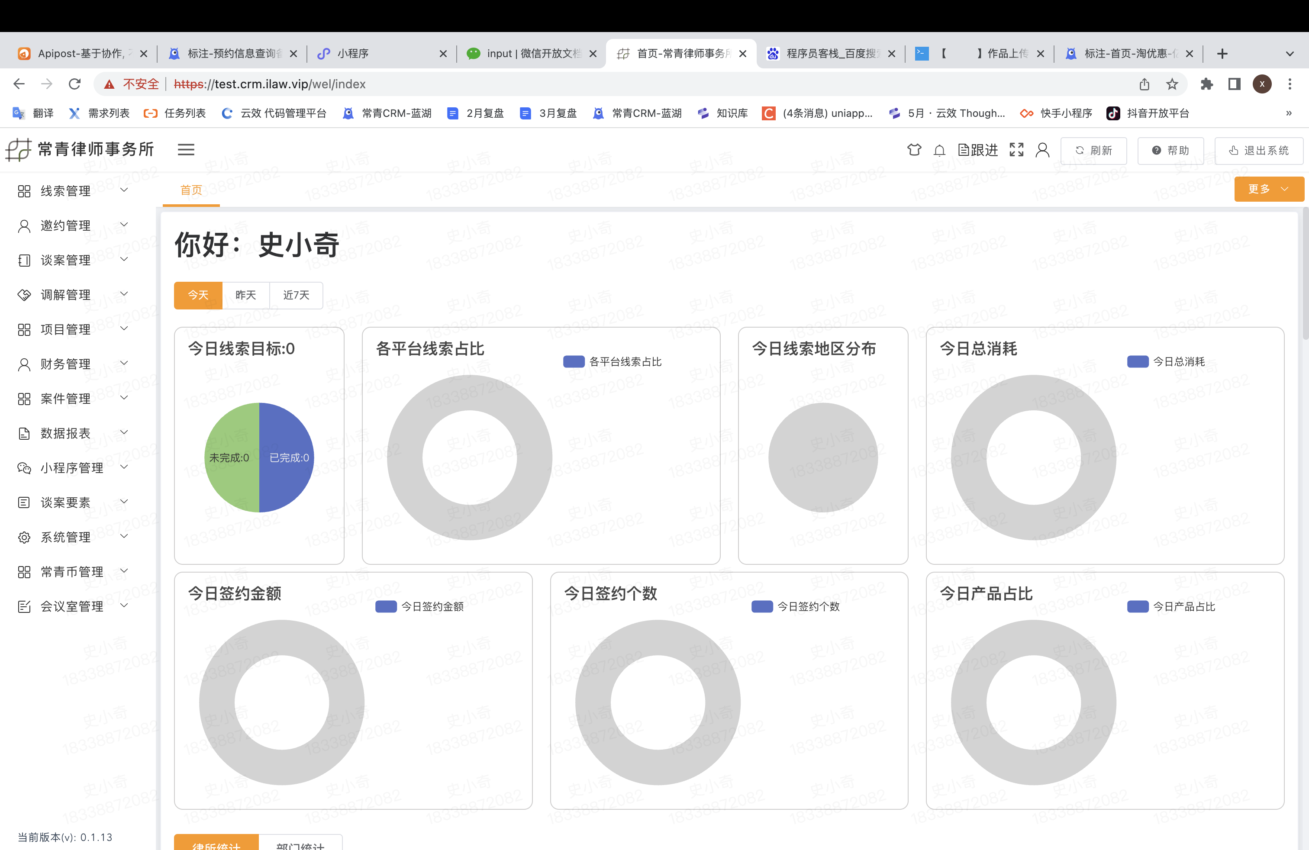This screenshot has height=850, width=1309.
Task: Open Chrome tab search chevron
Action: click(x=1290, y=54)
